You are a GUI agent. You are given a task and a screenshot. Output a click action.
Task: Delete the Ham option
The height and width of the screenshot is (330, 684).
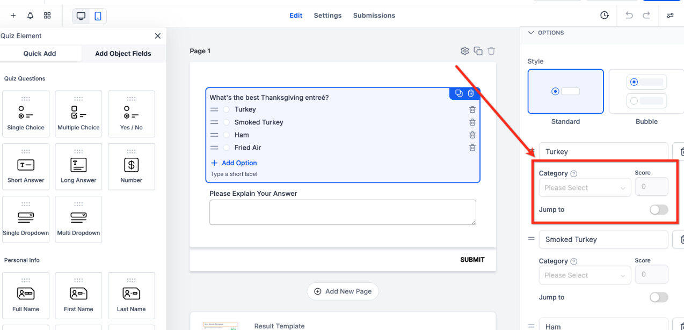472,135
